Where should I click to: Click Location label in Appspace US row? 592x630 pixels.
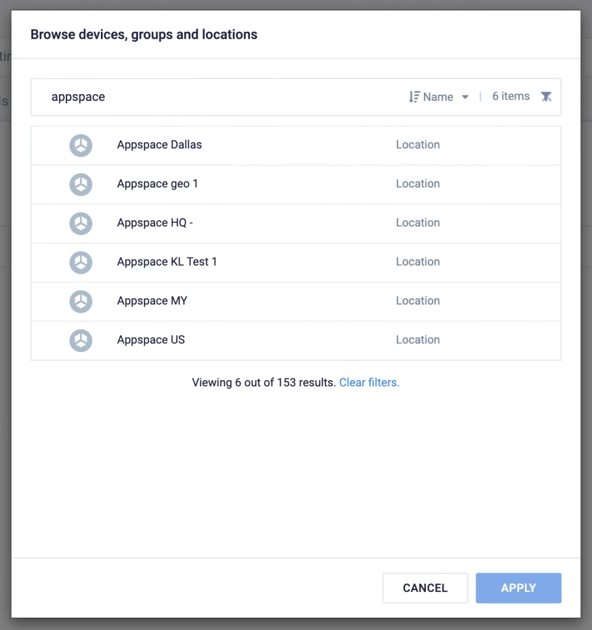418,340
